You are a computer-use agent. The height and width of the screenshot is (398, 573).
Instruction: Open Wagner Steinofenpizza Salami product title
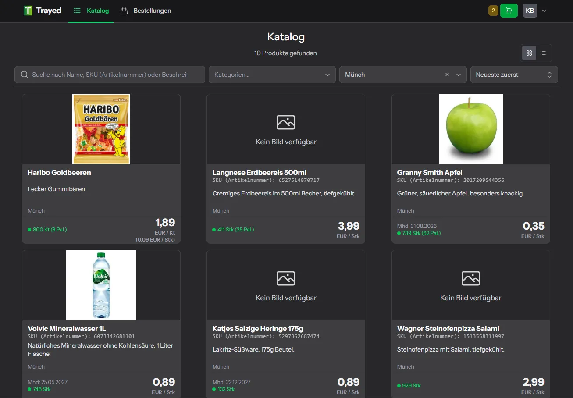(448, 328)
